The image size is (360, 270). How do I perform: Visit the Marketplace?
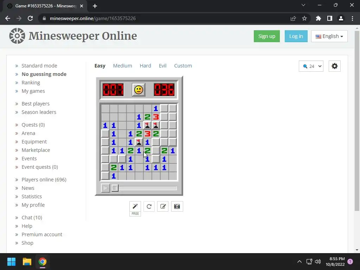point(36,150)
